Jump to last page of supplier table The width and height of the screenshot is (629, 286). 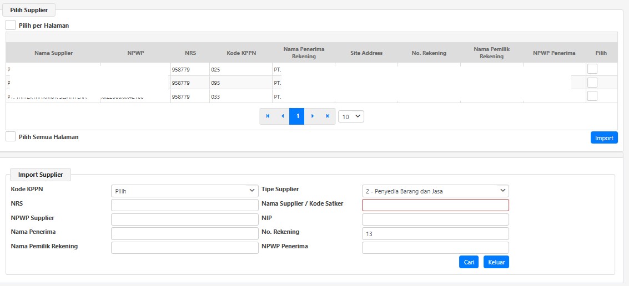click(x=328, y=116)
